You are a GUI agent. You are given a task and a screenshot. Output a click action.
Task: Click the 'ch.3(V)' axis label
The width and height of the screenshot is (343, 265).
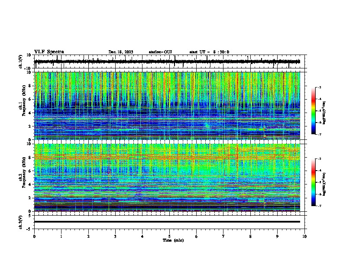21,222
